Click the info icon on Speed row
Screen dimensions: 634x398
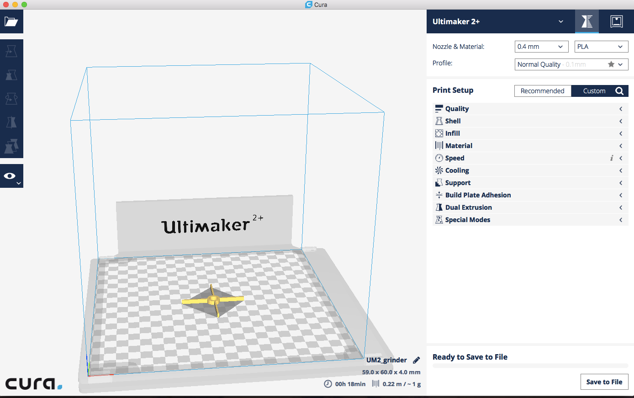pos(612,158)
